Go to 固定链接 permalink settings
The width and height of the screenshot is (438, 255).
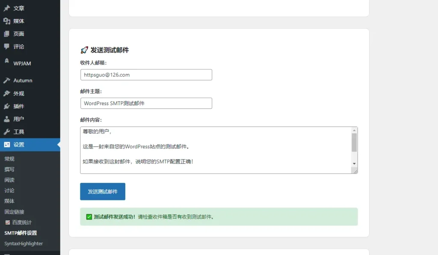(14, 212)
